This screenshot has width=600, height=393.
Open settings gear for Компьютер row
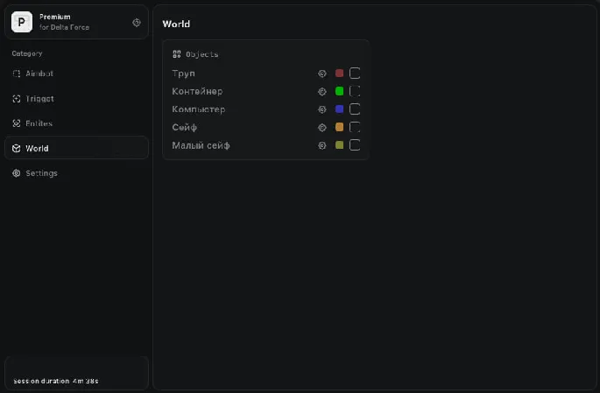(x=322, y=109)
